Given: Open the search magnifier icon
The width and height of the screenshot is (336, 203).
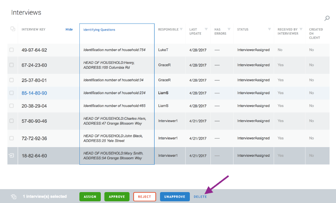Looking at the screenshot, I should click(x=327, y=18).
